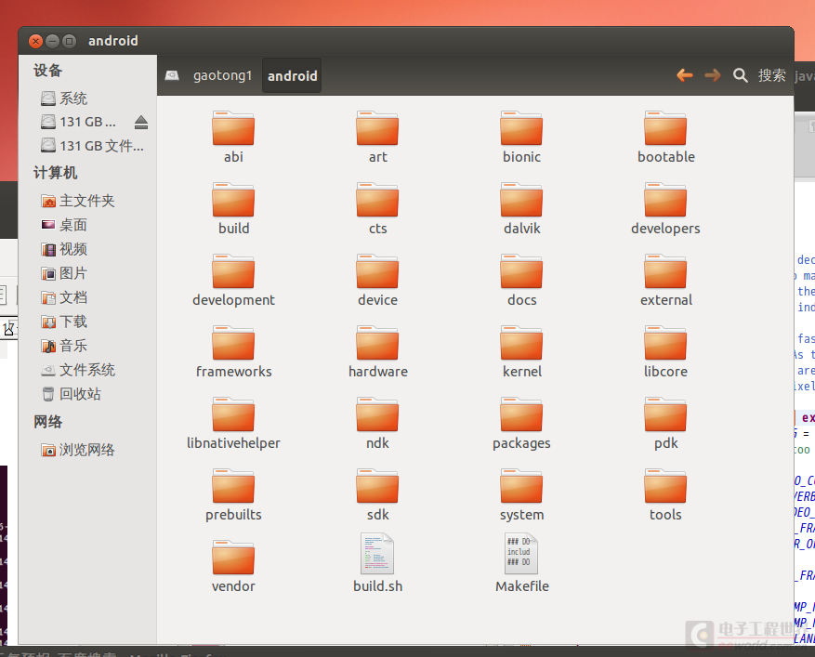Select the bionic folder icon
This screenshot has height=657, width=815.
pos(521,128)
